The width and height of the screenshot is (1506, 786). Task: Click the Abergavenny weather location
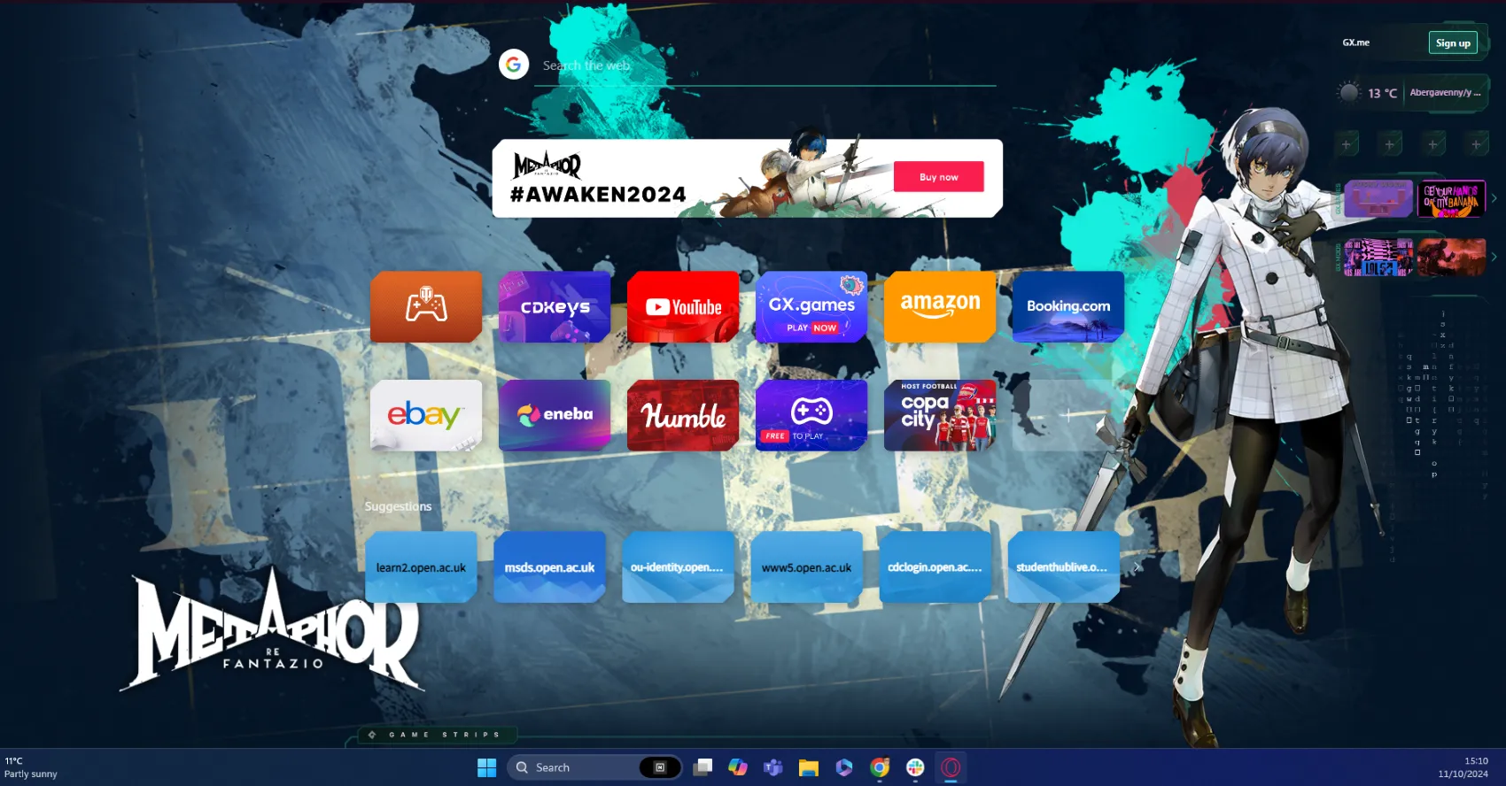(x=1445, y=92)
